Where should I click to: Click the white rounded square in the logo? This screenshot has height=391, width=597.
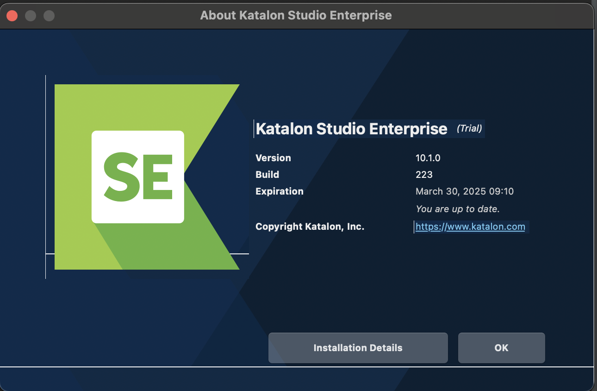[137, 176]
